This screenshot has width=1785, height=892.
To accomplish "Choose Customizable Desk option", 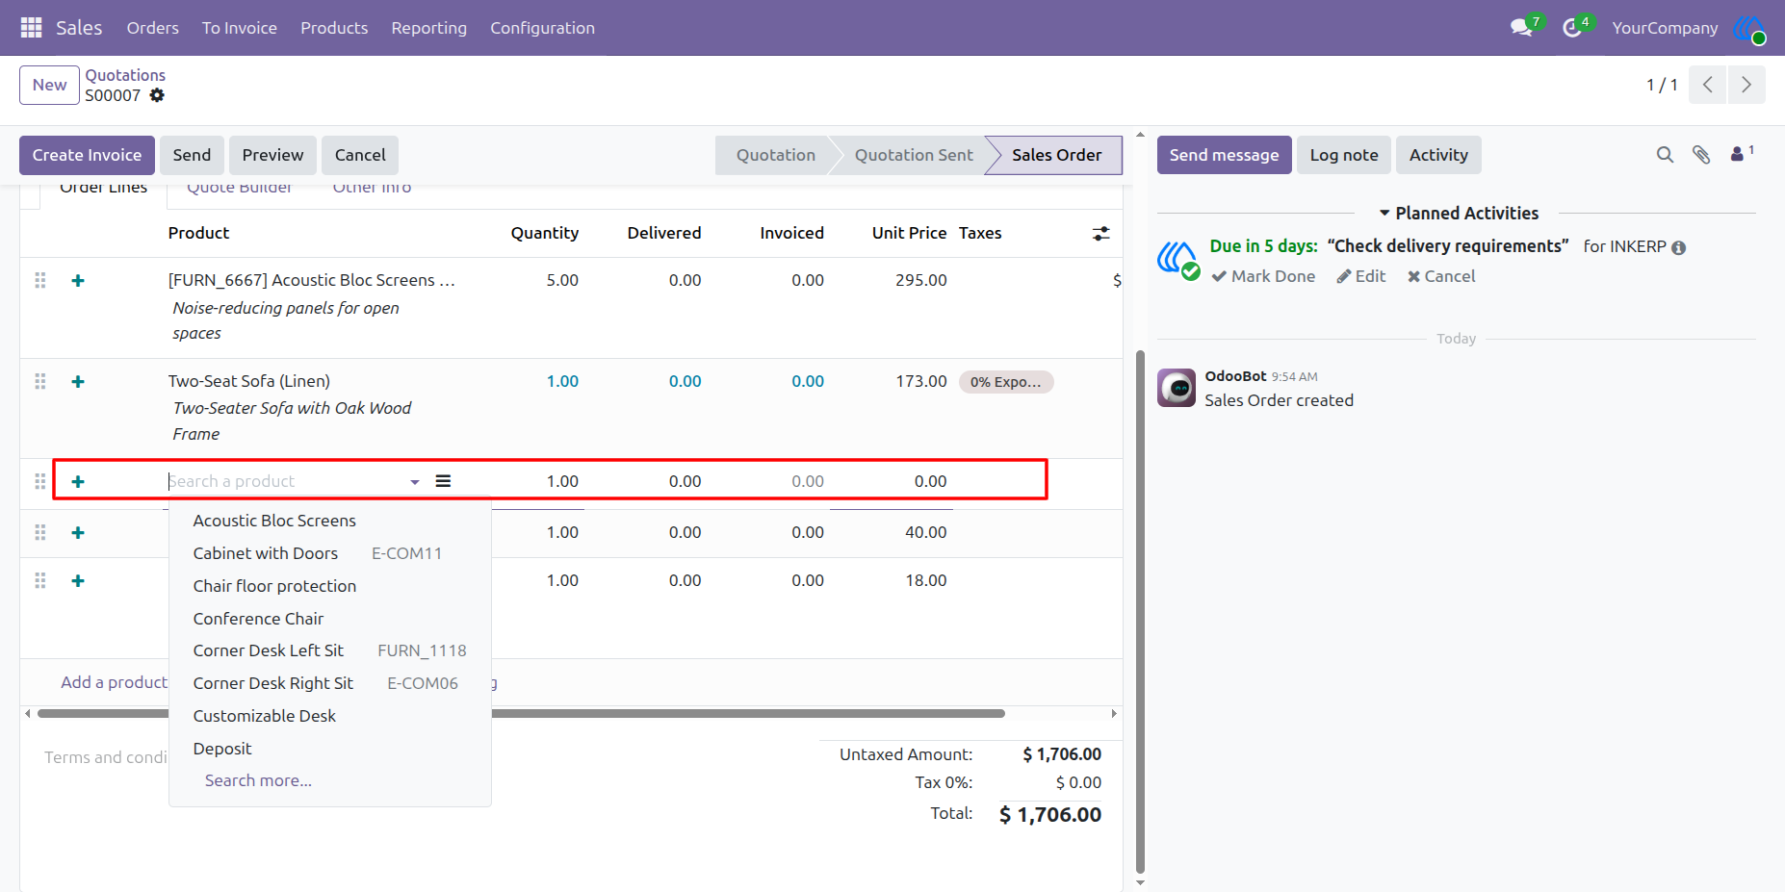I will (265, 716).
